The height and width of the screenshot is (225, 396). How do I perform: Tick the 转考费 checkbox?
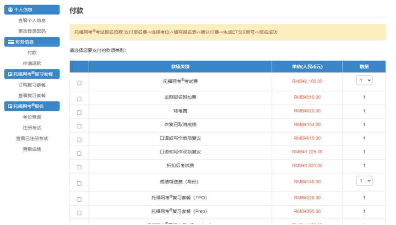pyautogui.click(x=79, y=112)
